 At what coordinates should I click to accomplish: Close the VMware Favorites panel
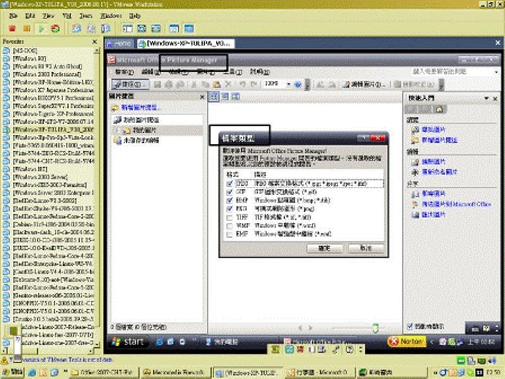(94, 42)
